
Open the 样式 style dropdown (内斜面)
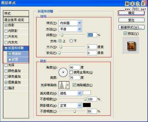[70, 23]
